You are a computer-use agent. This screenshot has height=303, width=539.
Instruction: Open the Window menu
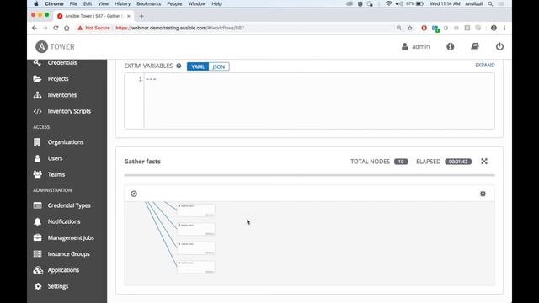(196, 3)
